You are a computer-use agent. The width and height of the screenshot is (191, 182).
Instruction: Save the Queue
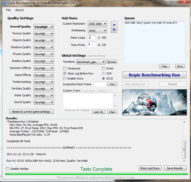coord(180,66)
